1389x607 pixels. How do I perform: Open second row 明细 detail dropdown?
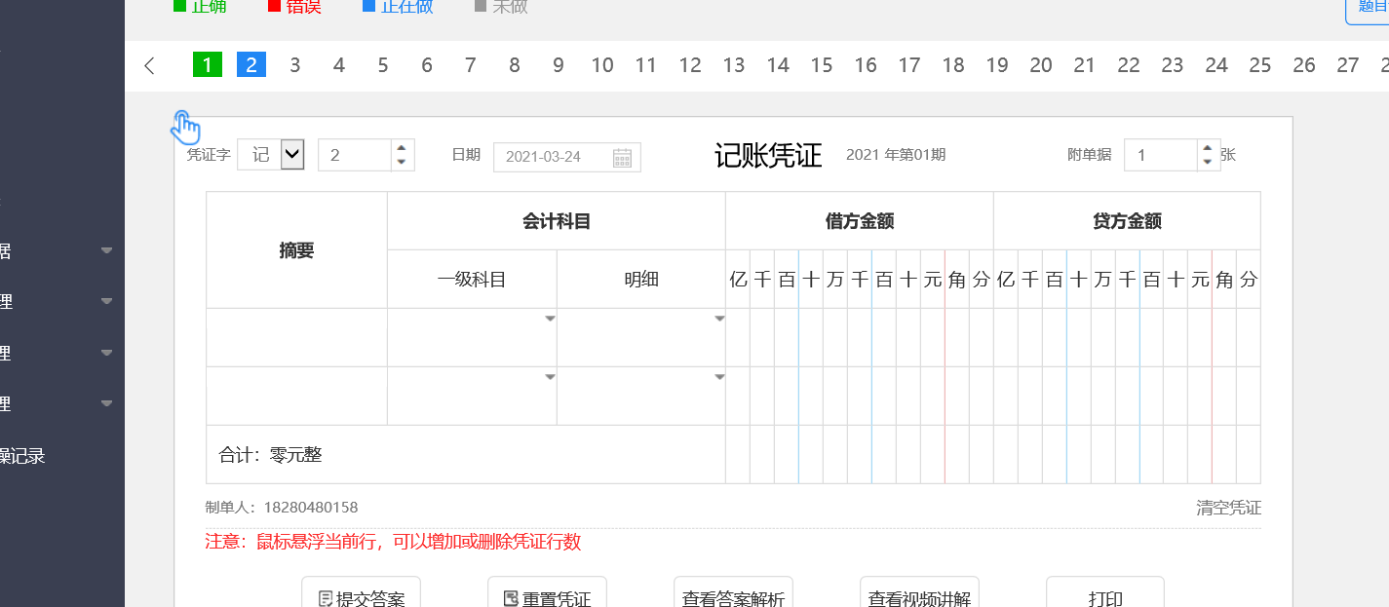pyautogui.click(x=719, y=377)
